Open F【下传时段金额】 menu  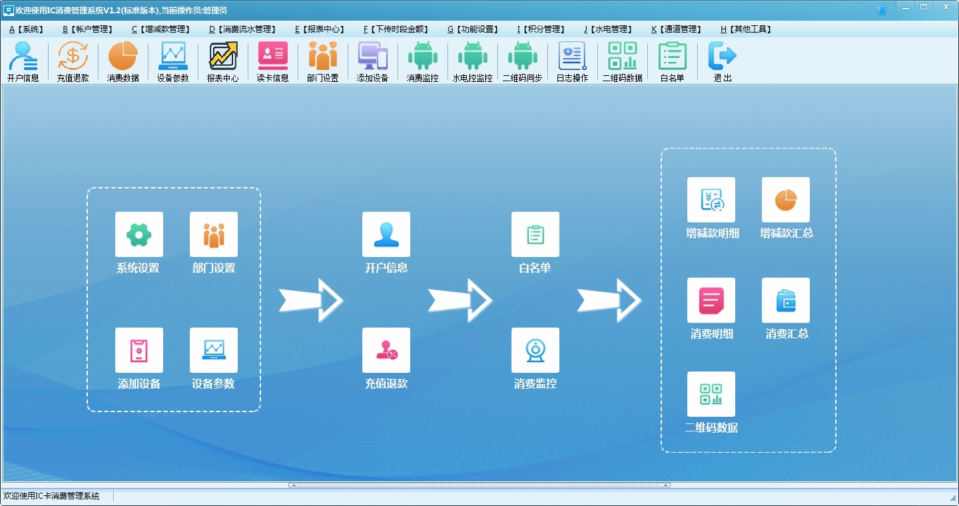click(x=396, y=29)
